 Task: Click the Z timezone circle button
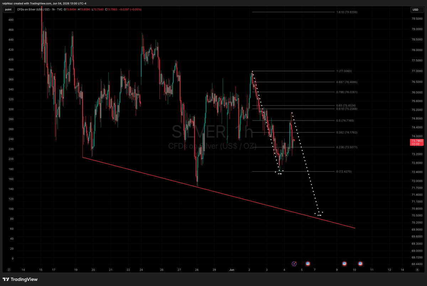point(9,270)
